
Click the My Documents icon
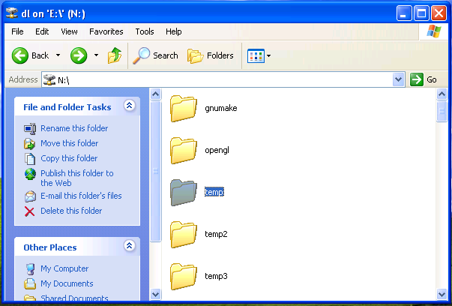coord(30,284)
